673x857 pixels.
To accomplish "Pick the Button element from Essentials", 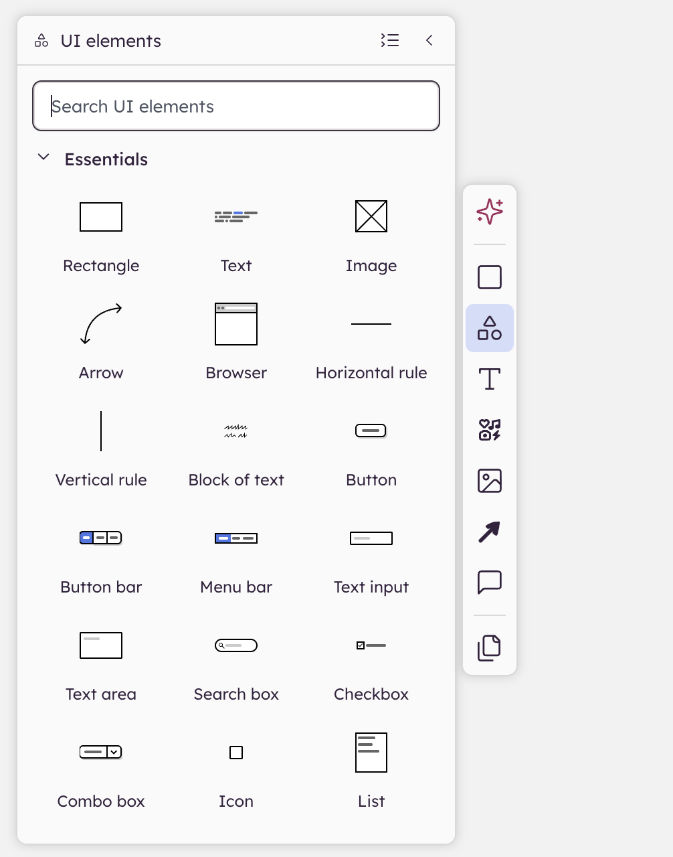I will coord(371,431).
